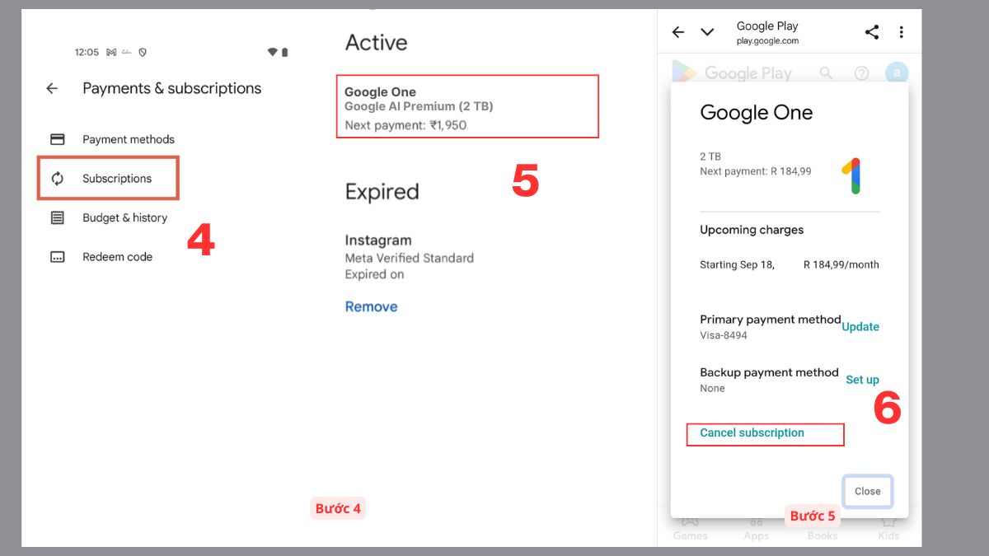Expand the chevron-down beside the back arrow
The height and width of the screenshot is (556, 989).
point(707,32)
